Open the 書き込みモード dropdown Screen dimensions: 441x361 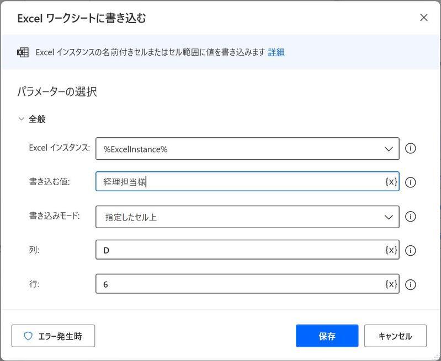point(247,217)
